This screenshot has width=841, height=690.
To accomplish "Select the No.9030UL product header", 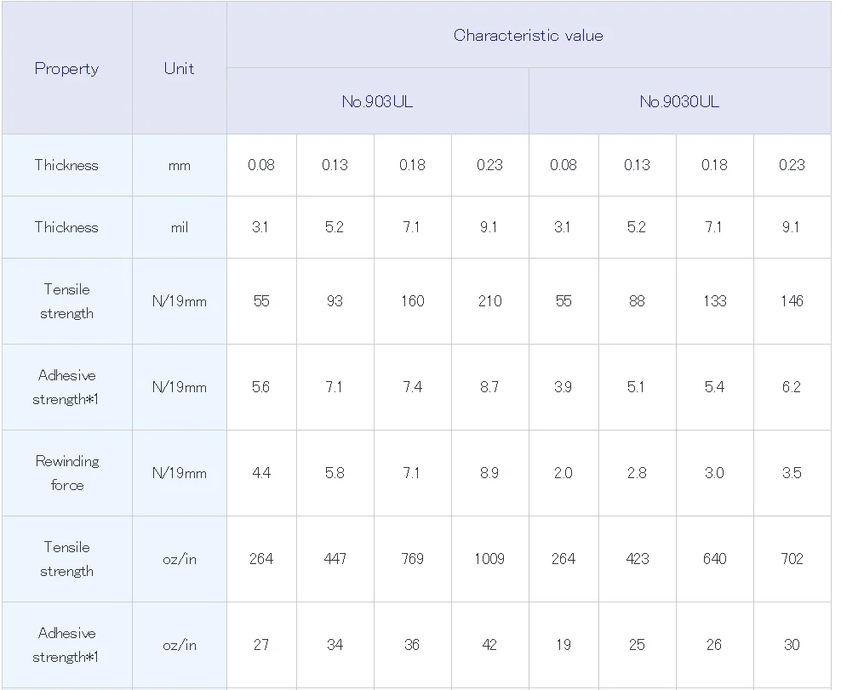I will [x=679, y=101].
